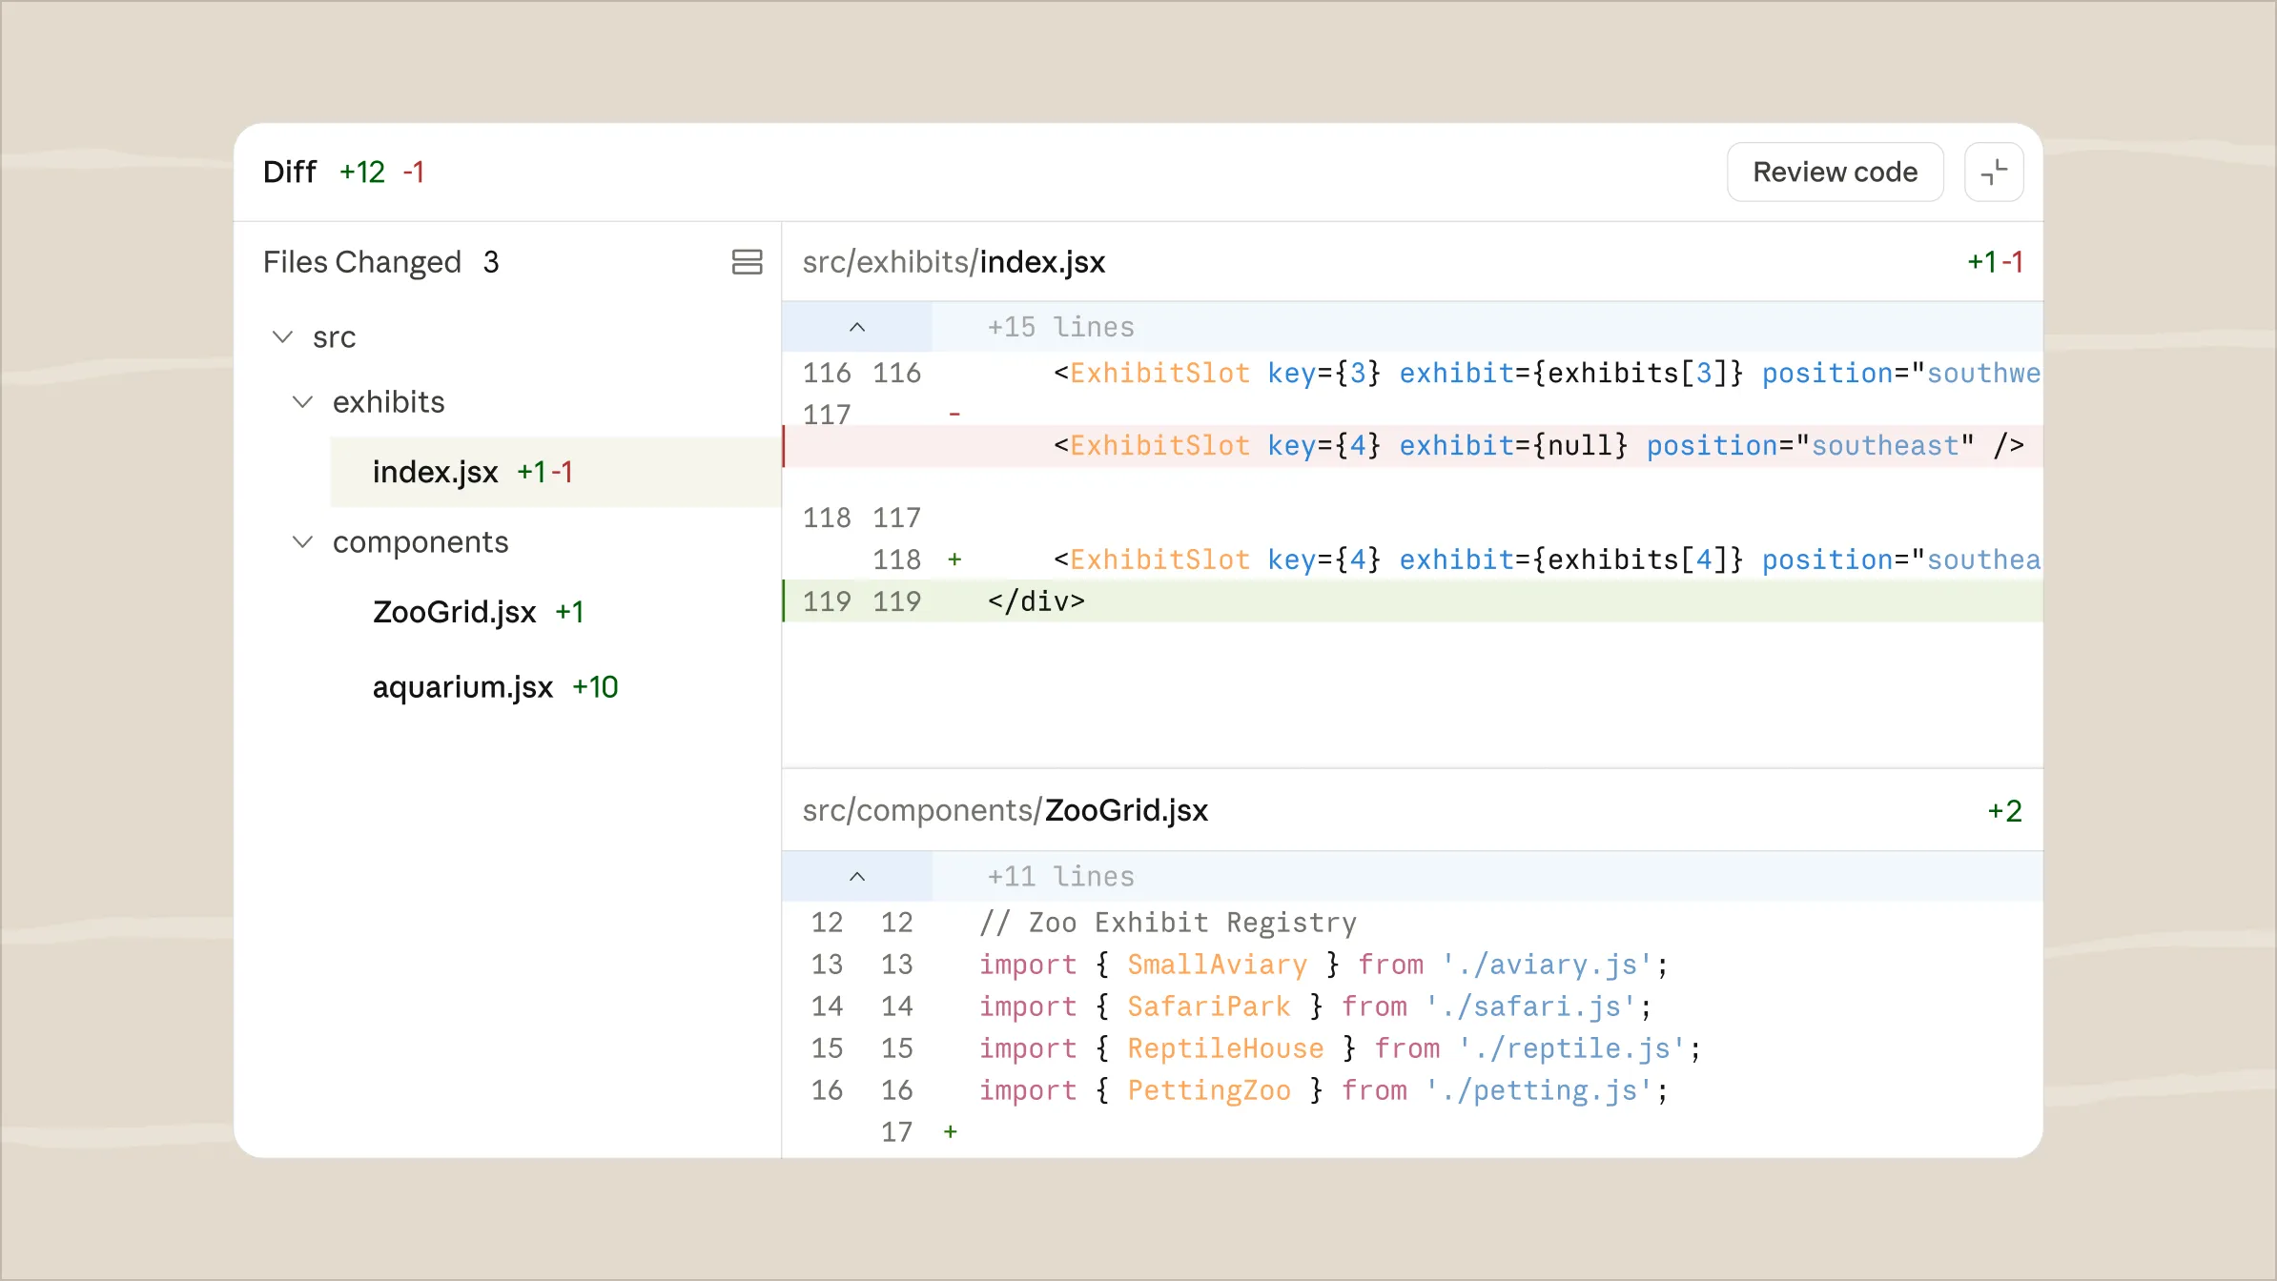2277x1281 pixels.
Task: Click the added line 118 plus marker
Action: [954, 560]
